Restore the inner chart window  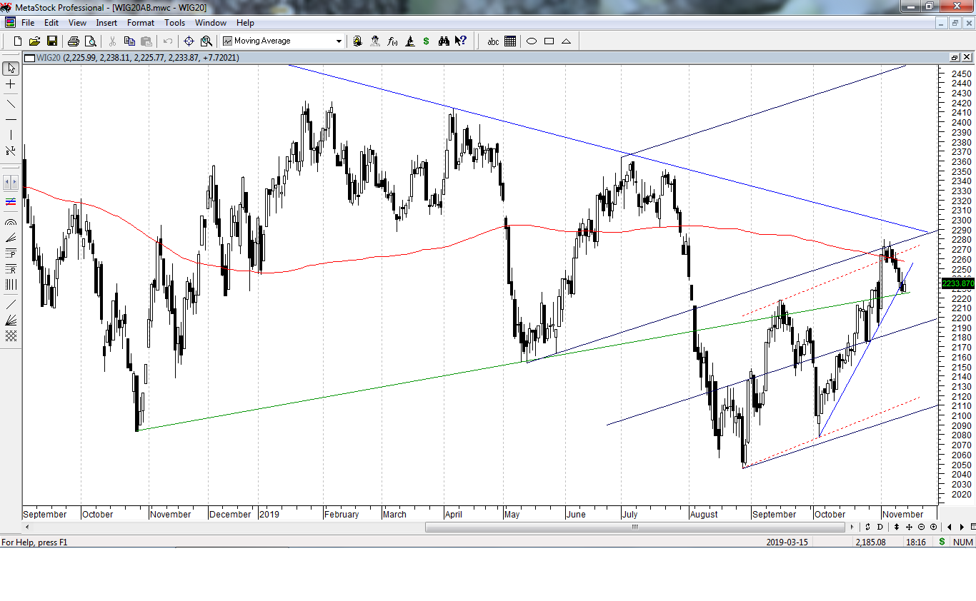pos(955,58)
